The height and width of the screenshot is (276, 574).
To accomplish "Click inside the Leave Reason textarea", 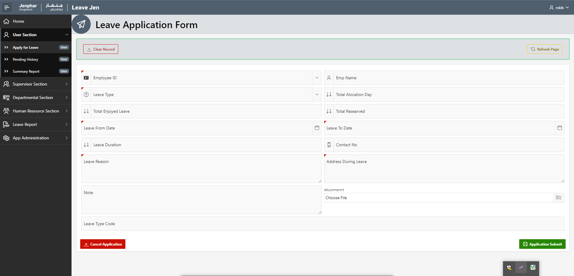I will click(x=201, y=169).
